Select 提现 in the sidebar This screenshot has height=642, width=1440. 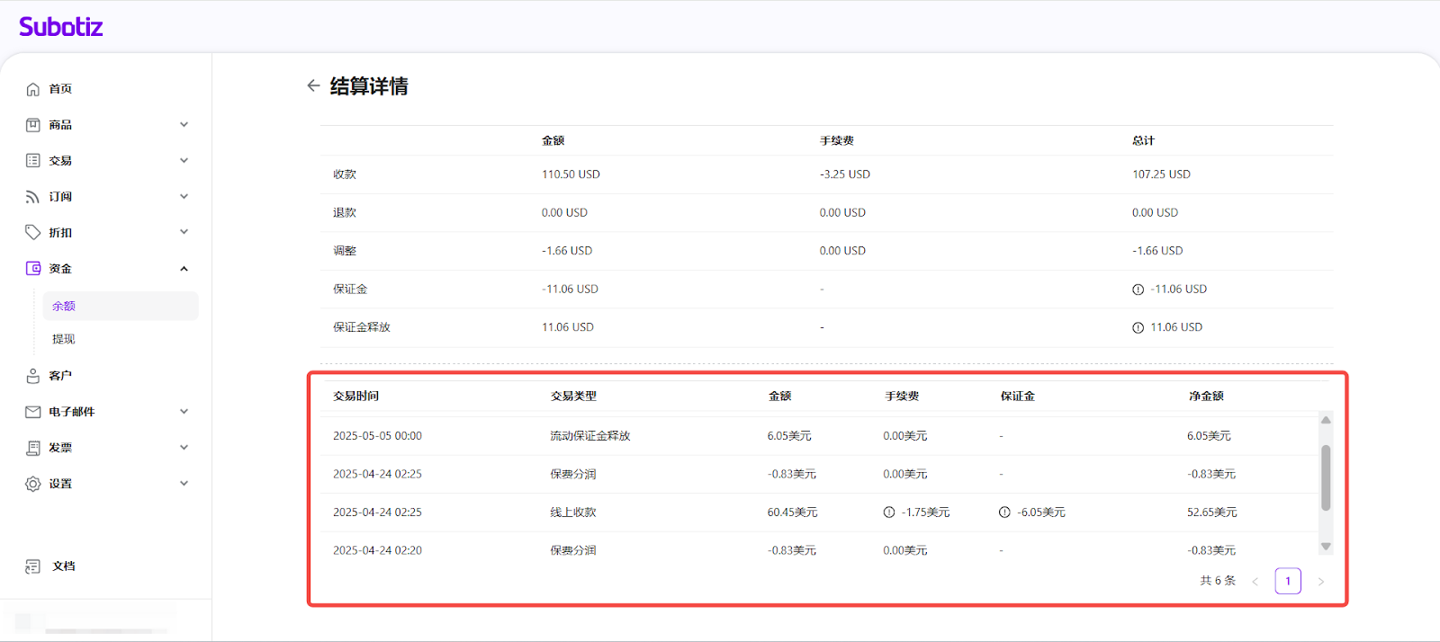pos(64,339)
